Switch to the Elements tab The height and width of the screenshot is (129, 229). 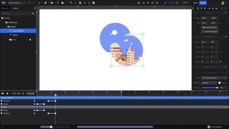tap(5, 8)
